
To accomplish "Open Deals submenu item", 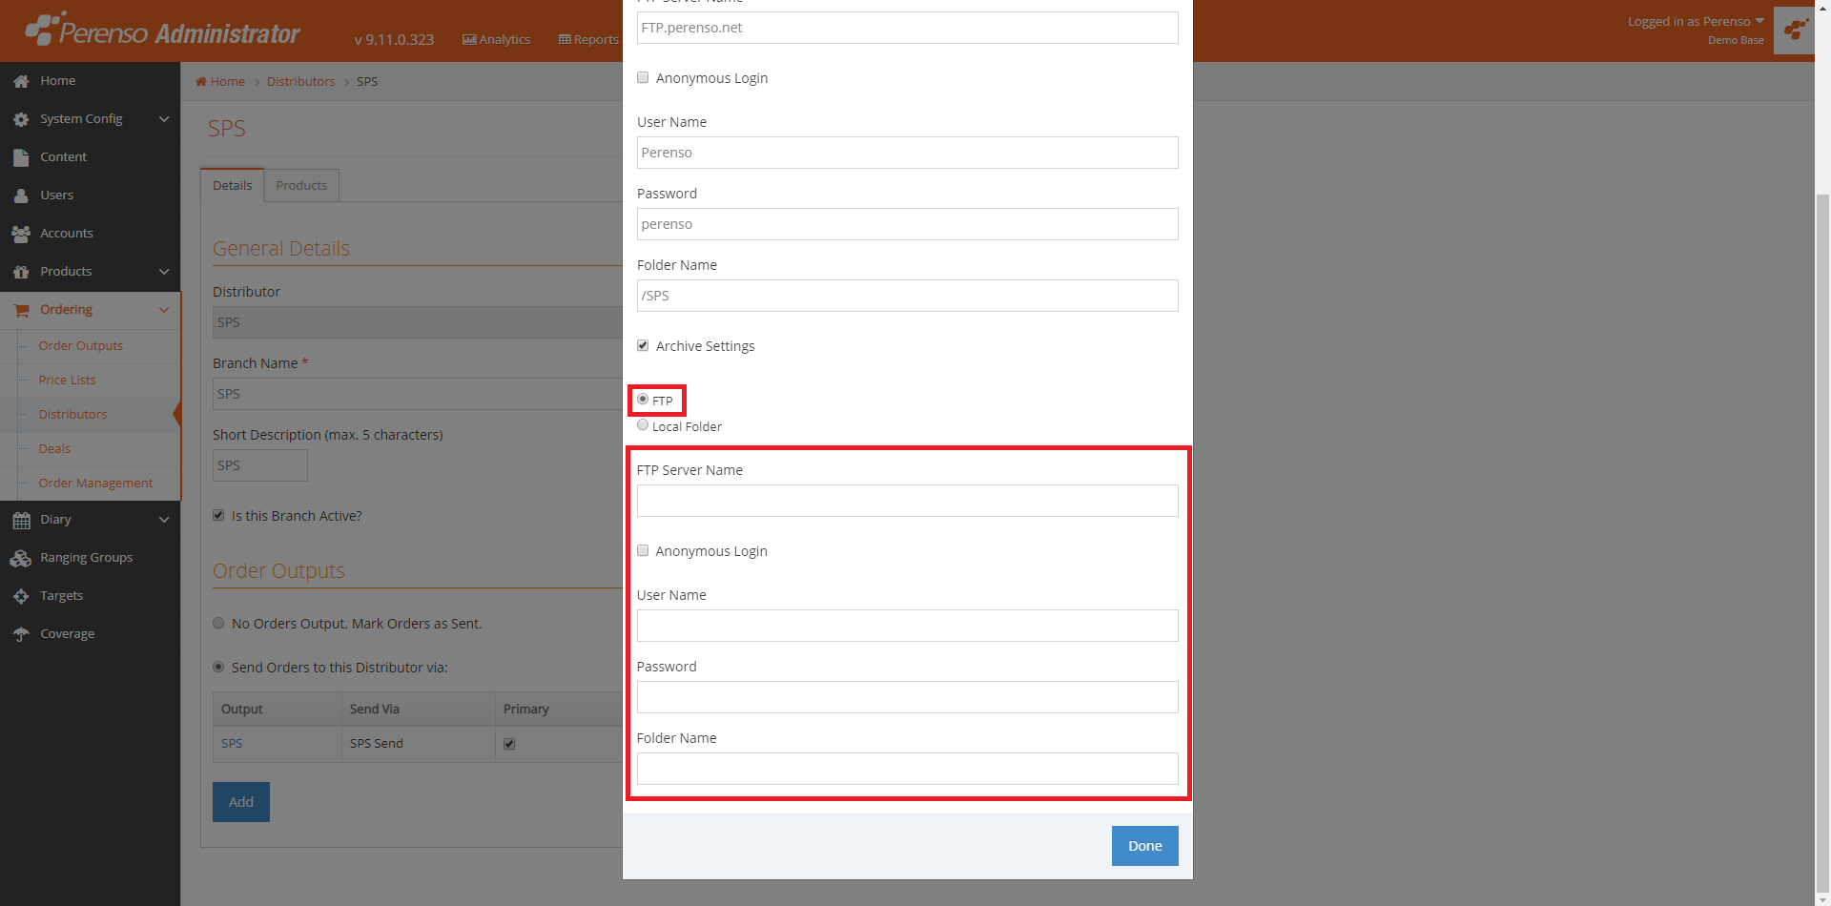I will click(54, 448).
